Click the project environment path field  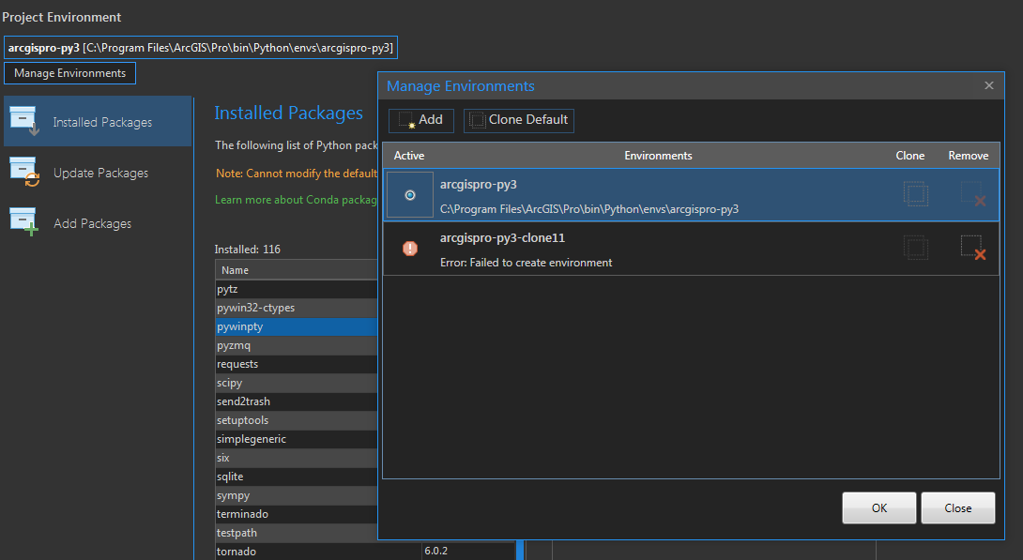pyautogui.click(x=202, y=48)
